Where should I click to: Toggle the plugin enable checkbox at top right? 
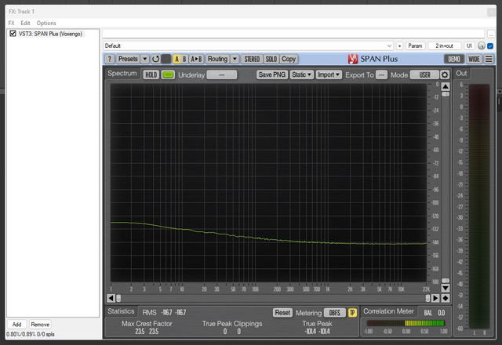[x=489, y=45]
